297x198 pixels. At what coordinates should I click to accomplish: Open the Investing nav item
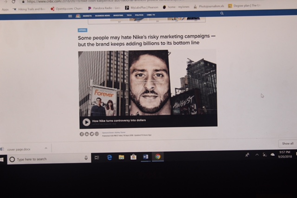(118, 15)
